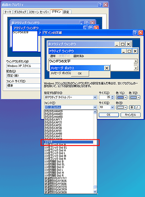This screenshot has width=145, height=197.
Task: Open the フォント サイズ dropdown showing 標準
Action: (24, 86)
